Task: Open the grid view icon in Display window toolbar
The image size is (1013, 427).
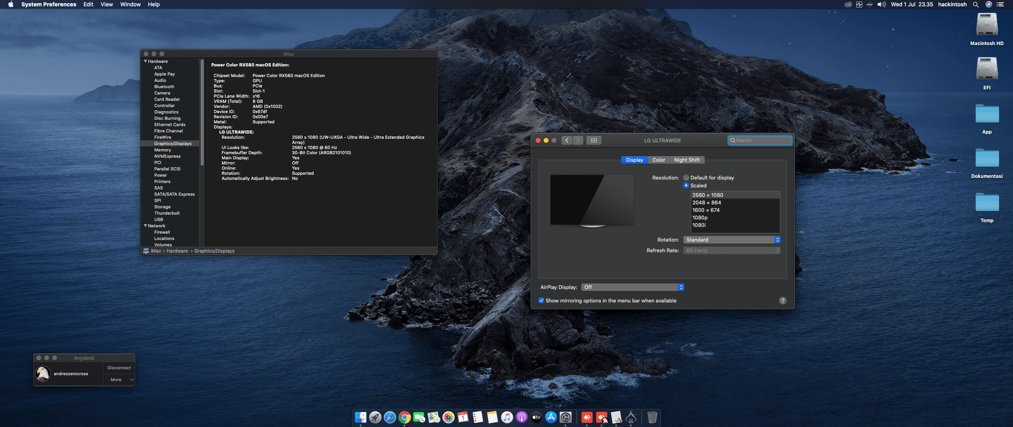Action: (x=594, y=140)
